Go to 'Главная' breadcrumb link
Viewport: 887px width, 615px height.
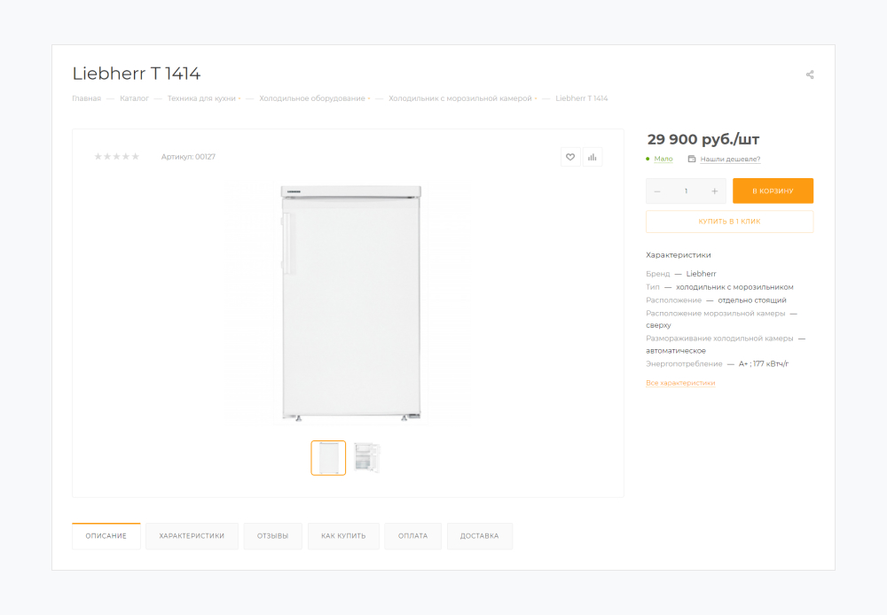pos(86,98)
